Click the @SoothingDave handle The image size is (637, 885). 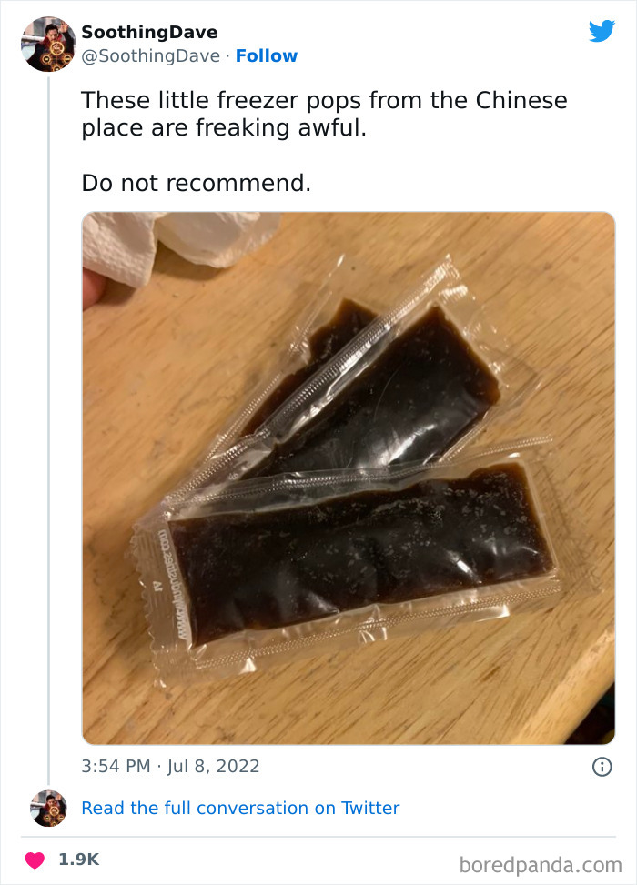pos(151,55)
